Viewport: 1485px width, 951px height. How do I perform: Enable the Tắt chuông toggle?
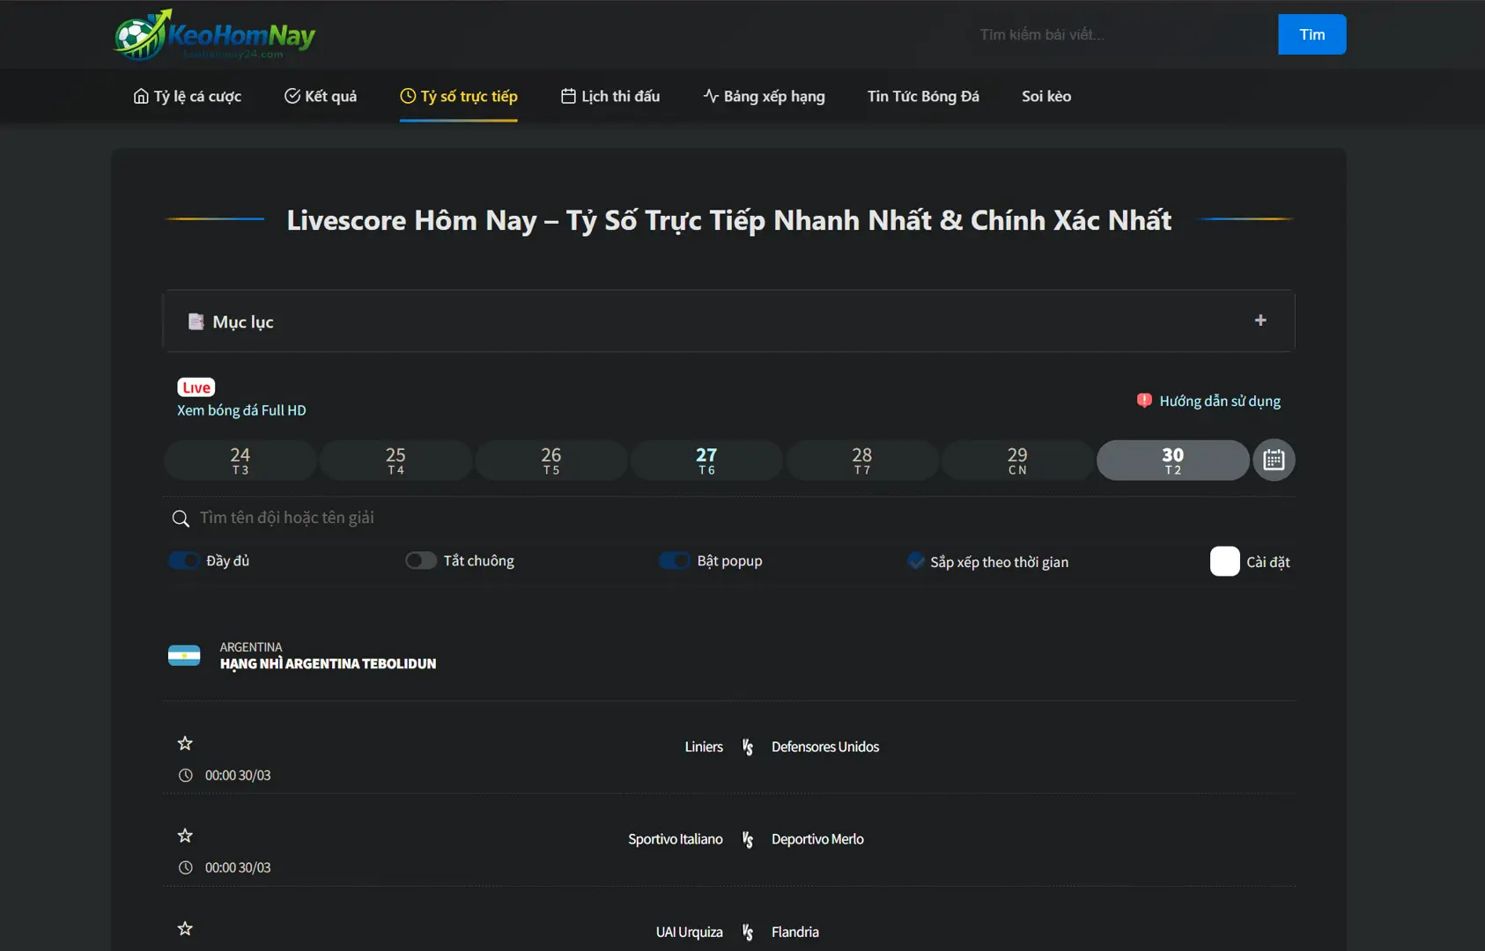click(x=420, y=561)
